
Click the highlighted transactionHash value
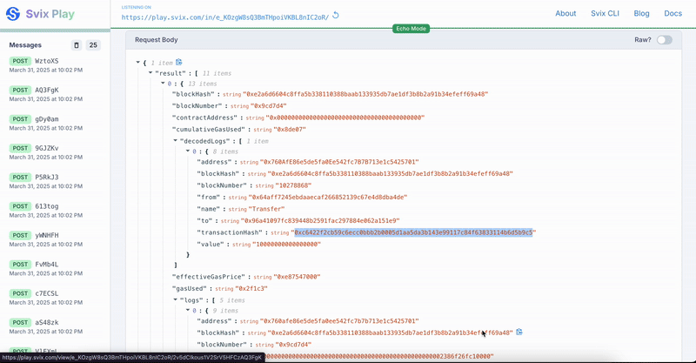click(414, 232)
